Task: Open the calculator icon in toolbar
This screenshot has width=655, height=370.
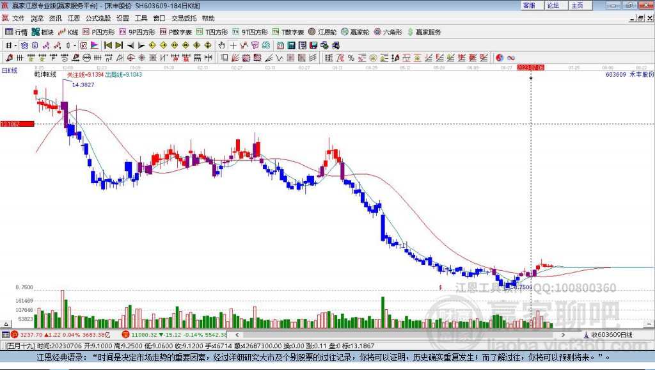Action: (292, 45)
